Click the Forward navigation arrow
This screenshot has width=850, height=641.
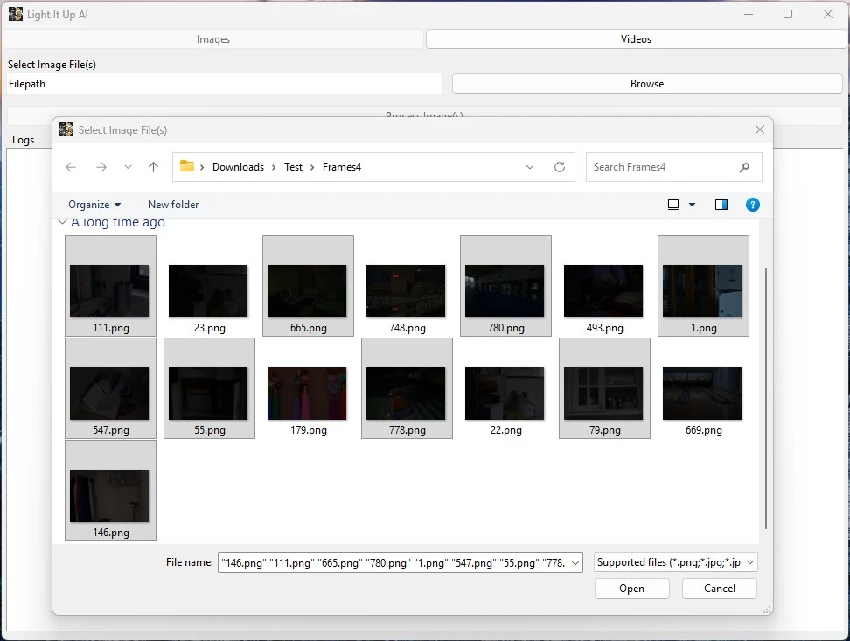coord(101,167)
